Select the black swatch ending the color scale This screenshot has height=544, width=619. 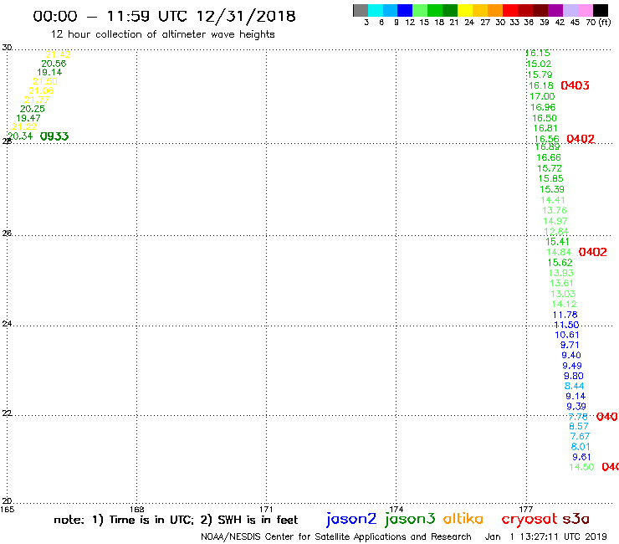pos(601,10)
